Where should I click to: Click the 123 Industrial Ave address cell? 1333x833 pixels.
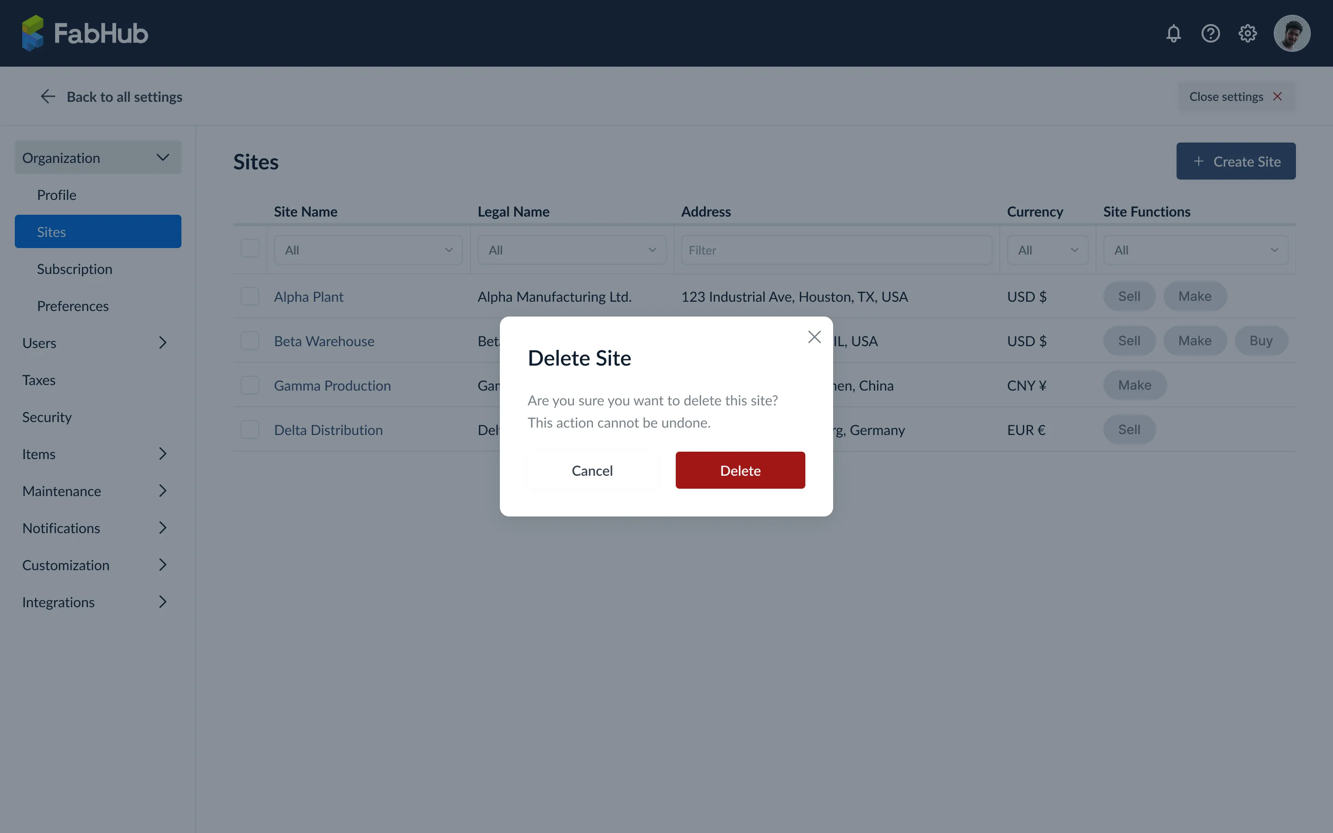[794, 296]
